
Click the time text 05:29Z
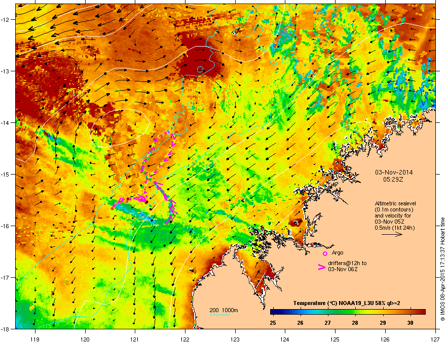point(393,180)
